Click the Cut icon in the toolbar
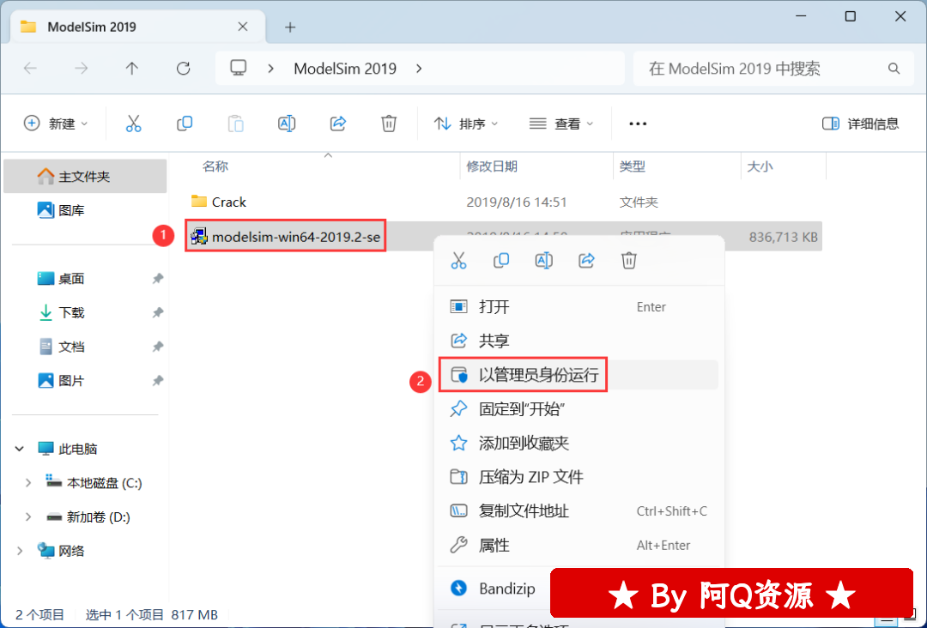Image resolution: width=927 pixels, height=628 pixels. click(134, 124)
